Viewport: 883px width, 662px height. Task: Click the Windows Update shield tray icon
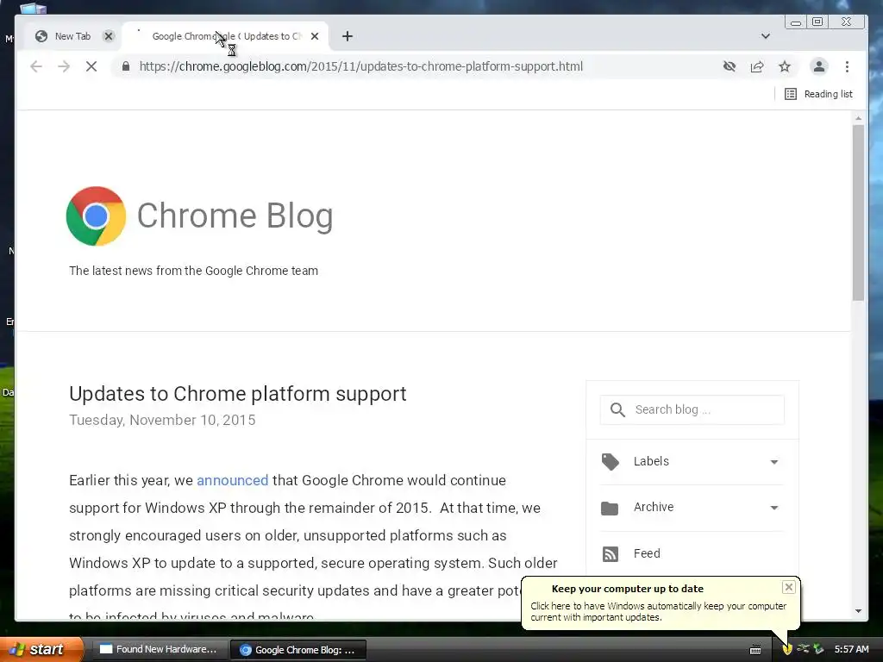787,649
